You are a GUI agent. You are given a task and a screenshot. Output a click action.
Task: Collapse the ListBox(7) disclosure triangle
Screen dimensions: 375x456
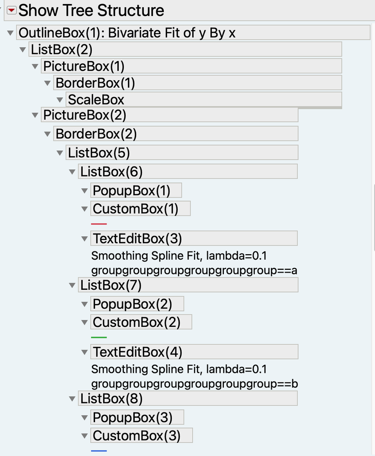(x=72, y=285)
